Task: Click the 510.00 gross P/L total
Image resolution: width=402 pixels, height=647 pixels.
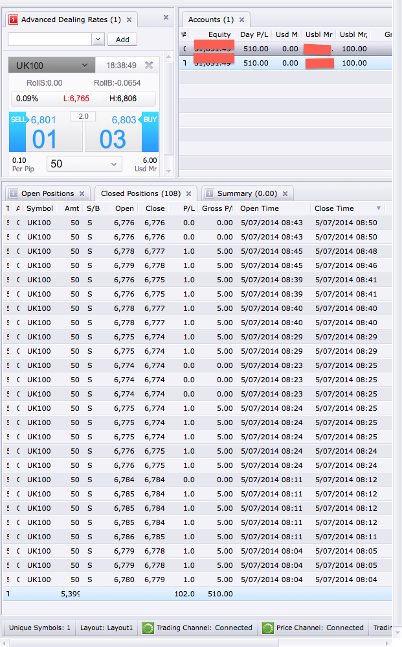Action: click(x=220, y=594)
